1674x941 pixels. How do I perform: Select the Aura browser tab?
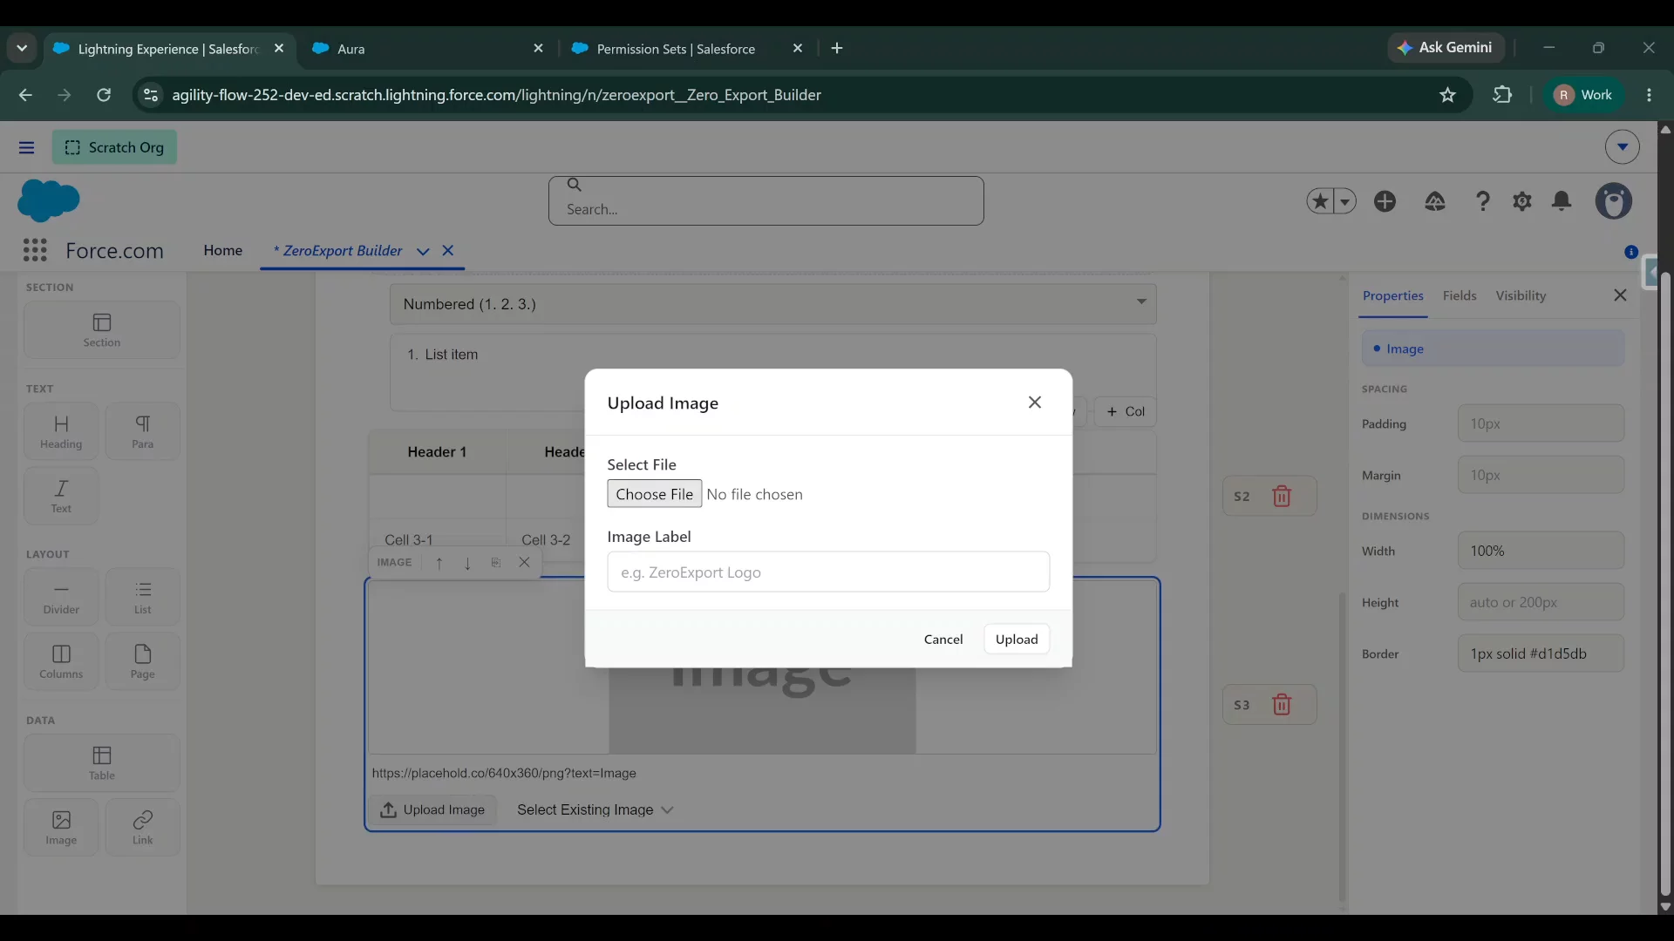coord(427,49)
